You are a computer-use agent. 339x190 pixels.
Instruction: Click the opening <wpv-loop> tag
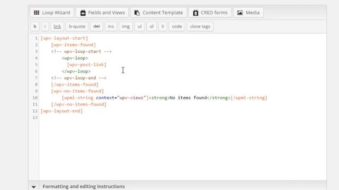pyautogui.click(x=75, y=58)
